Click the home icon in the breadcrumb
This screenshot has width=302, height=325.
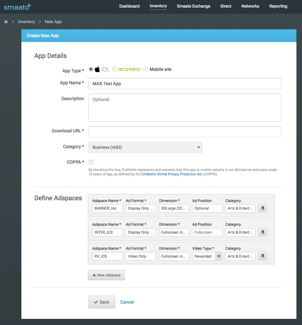[6, 21]
